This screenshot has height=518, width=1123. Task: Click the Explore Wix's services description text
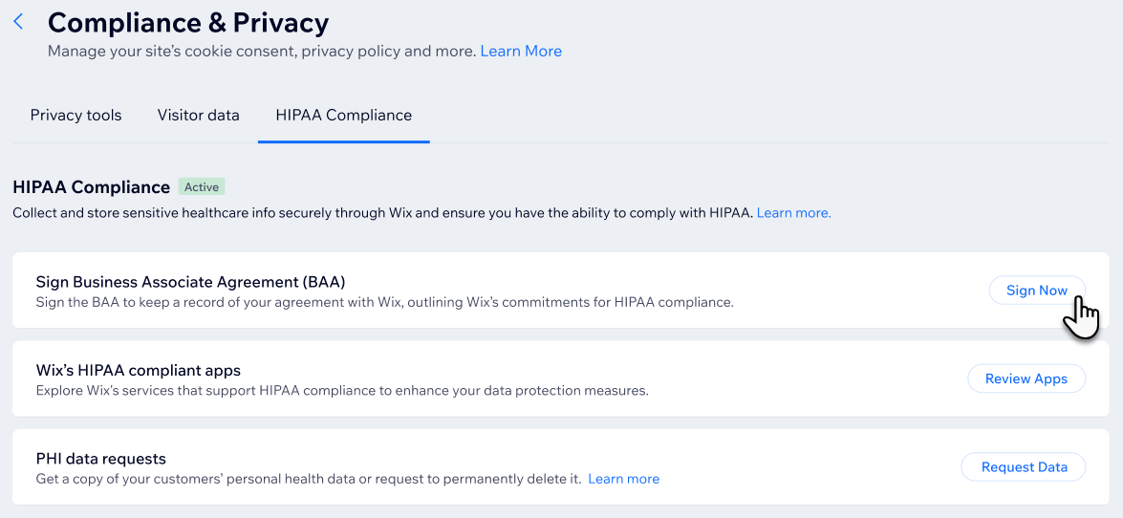pos(342,390)
